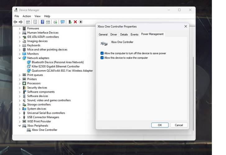
Task: Select Killer E2500 Gigabit Ethernet Controller
Action: coord(56,66)
